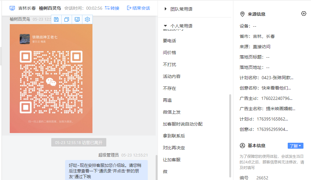Screen dimensions: 311x180
Task: Click the user profile icon beside 基本信息
Action: point(242,146)
